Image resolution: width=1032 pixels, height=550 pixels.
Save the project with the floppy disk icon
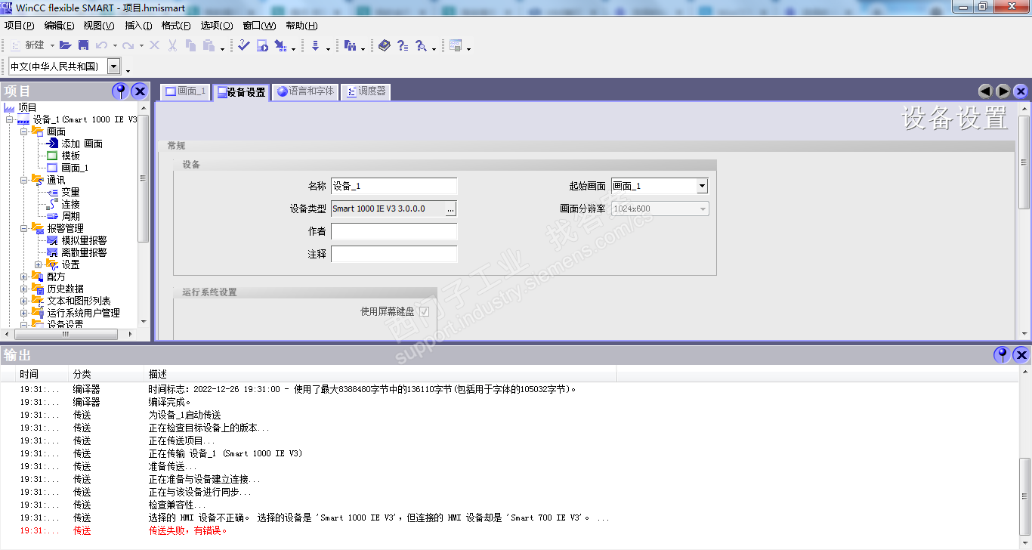click(x=84, y=45)
